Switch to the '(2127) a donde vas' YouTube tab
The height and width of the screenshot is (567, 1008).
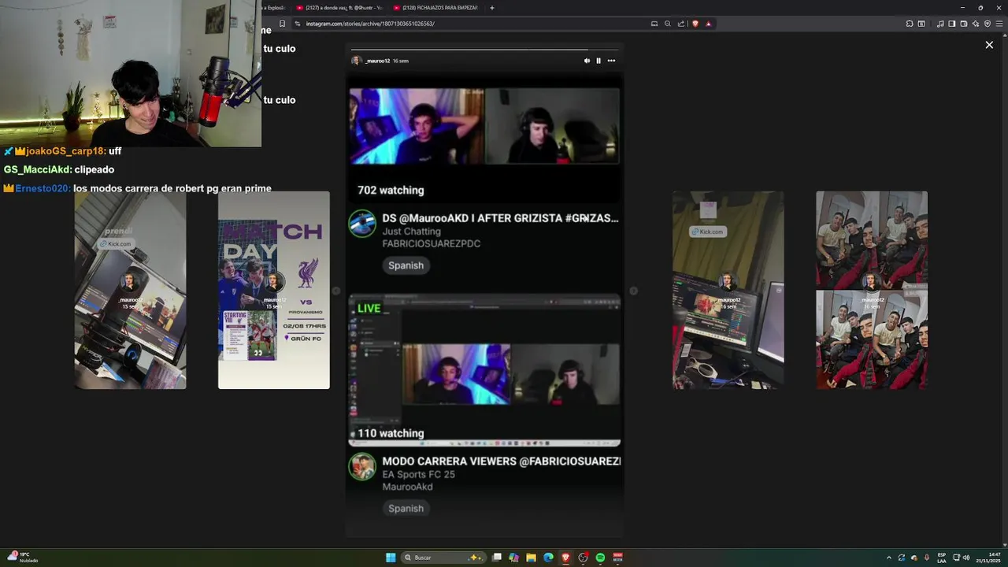338,8
